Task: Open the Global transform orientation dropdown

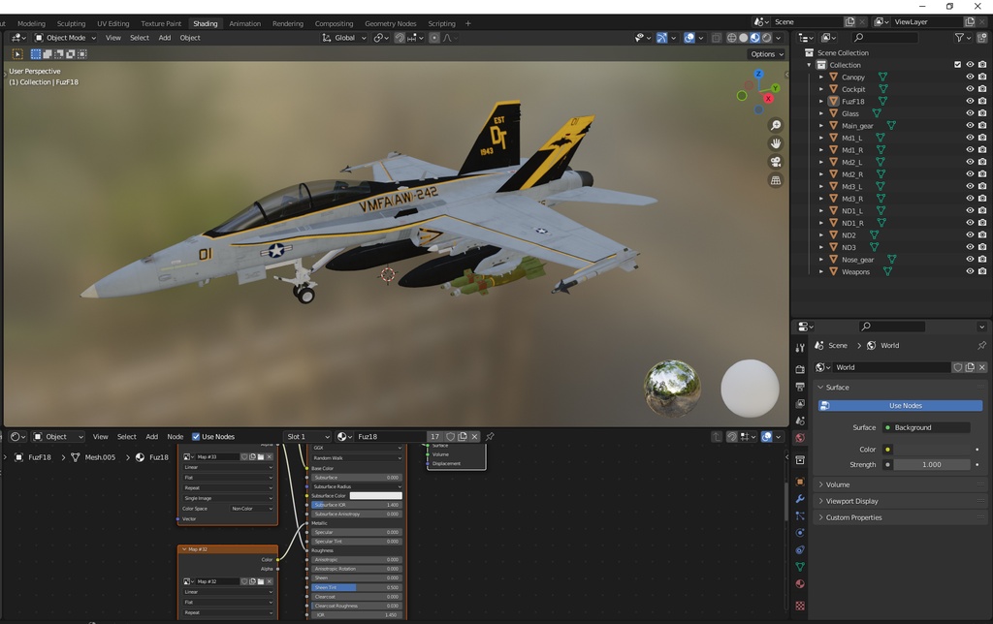Action: pyautogui.click(x=346, y=37)
